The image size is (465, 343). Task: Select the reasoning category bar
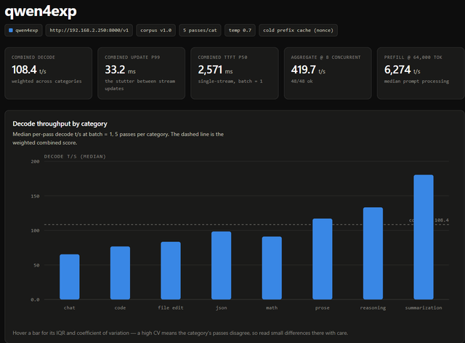click(373, 254)
